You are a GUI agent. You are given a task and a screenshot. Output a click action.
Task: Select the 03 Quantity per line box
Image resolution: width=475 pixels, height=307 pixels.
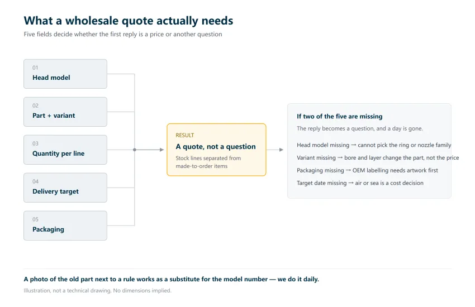click(x=65, y=150)
